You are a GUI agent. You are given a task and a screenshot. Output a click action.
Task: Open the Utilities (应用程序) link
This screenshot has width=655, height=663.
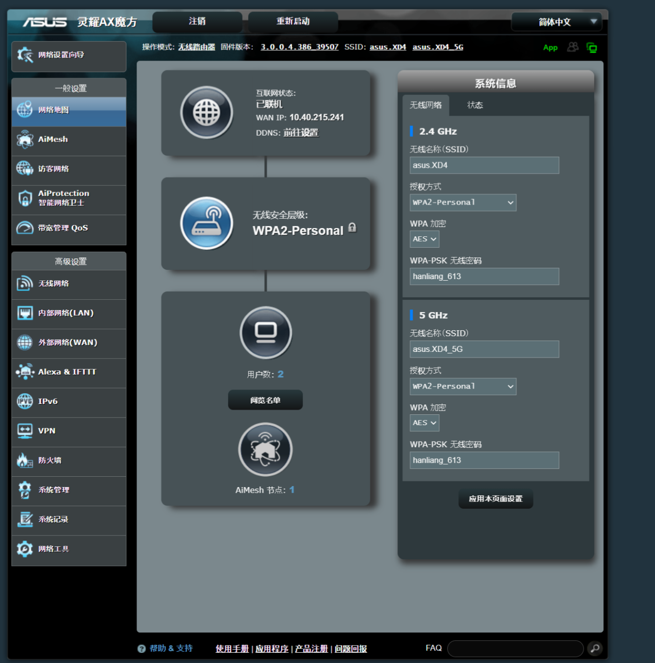pos(272,649)
